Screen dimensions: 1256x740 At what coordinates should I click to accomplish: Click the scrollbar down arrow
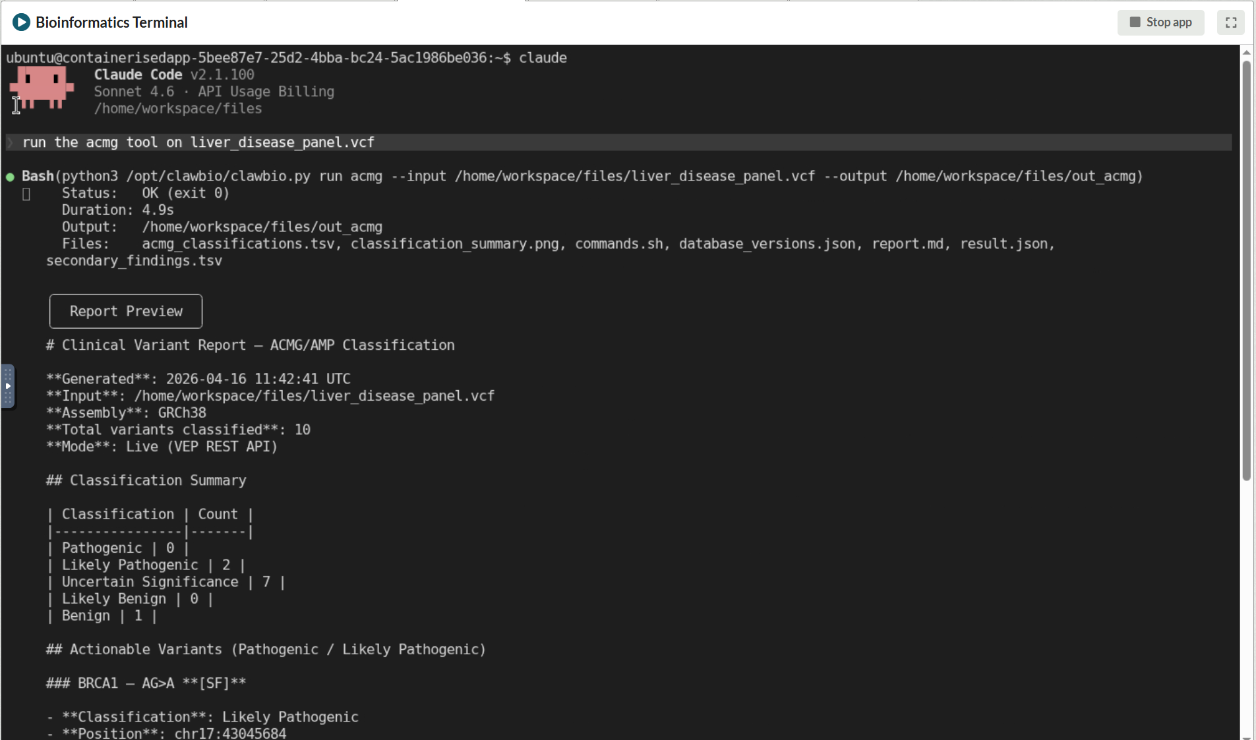tap(1246, 735)
